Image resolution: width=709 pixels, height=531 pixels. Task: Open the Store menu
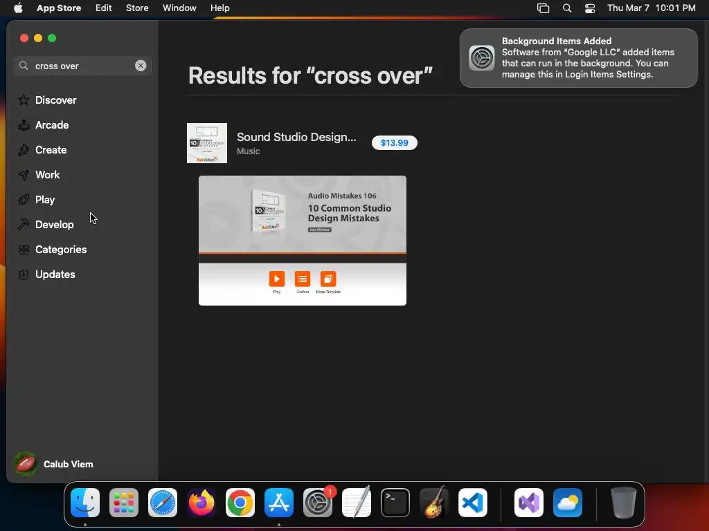(x=137, y=8)
